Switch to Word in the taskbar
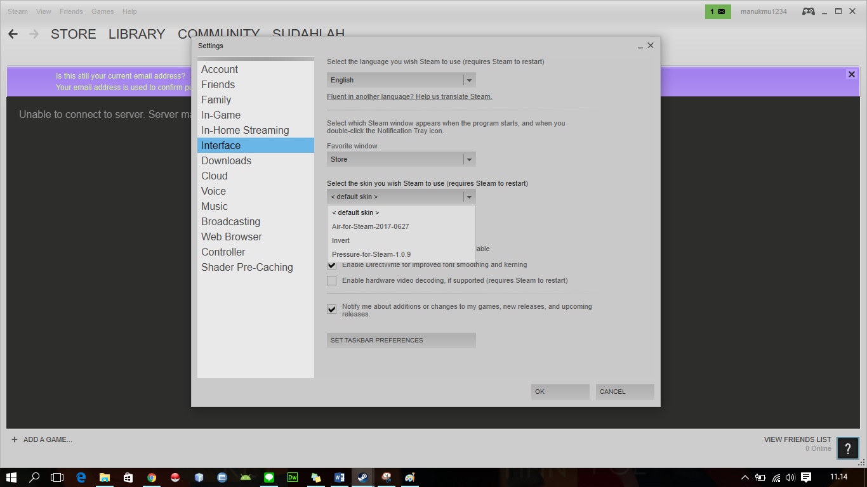867x487 pixels. coord(339,477)
